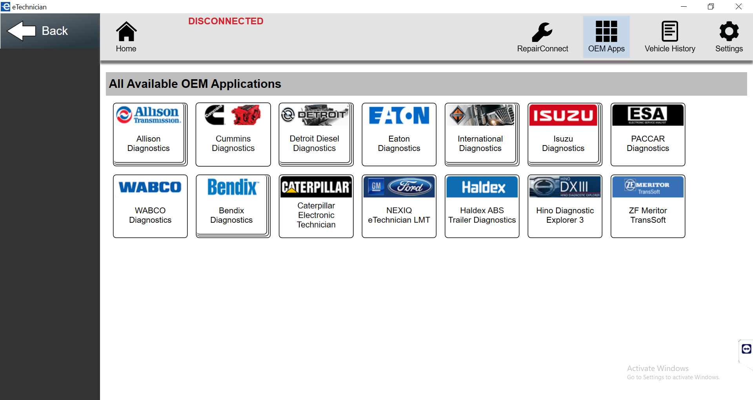The image size is (753, 400).
Task: Open Detroit Diesel Diagnostics tile
Action: [x=316, y=135]
